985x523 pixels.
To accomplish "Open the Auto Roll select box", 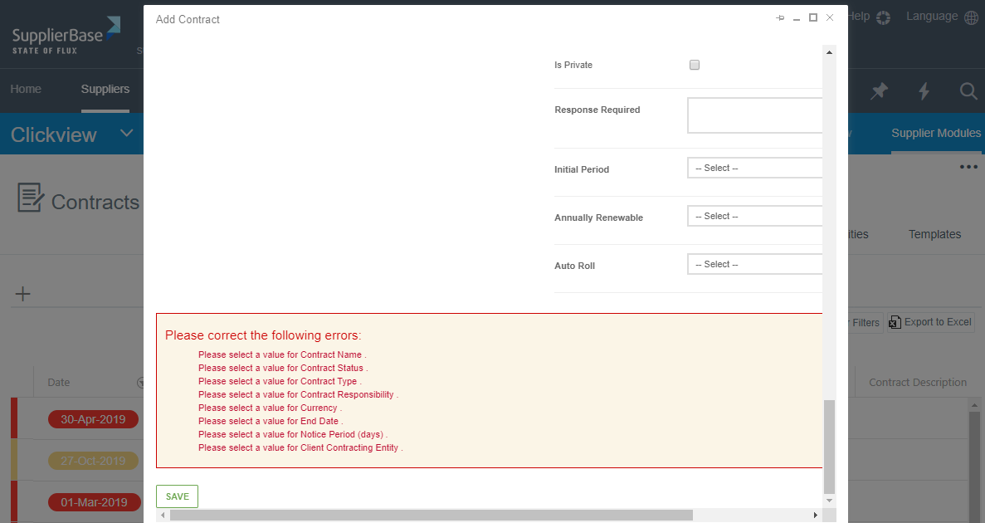I will coord(754,264).
